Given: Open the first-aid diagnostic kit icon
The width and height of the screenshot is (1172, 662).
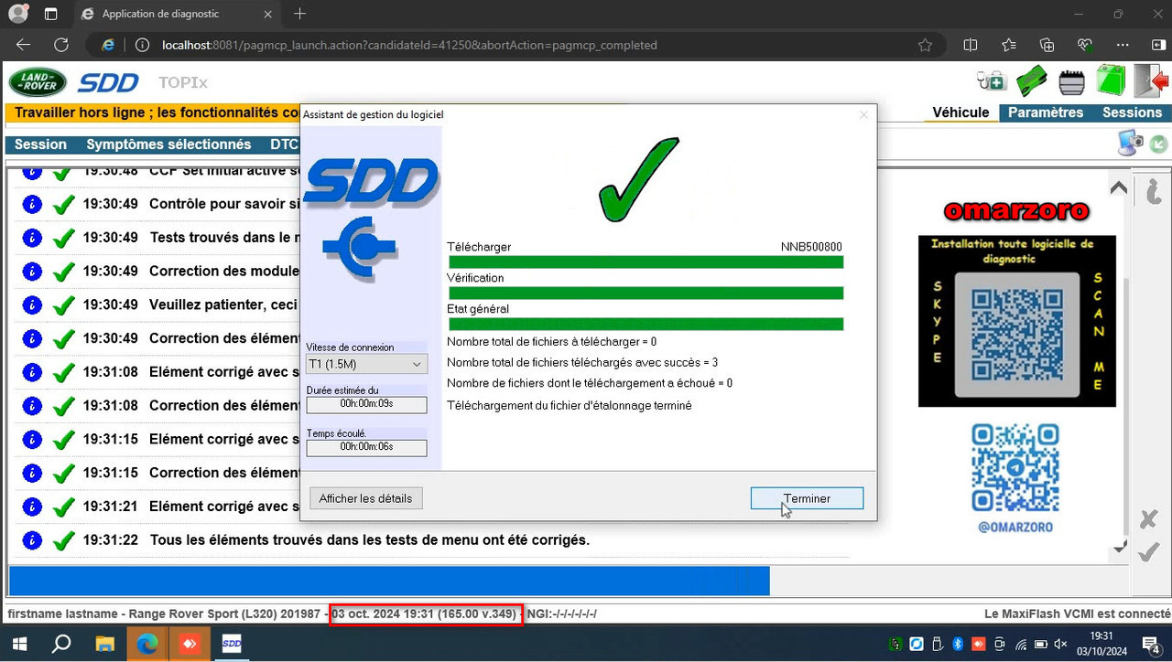Looking at the screenshot, I should (x=992, y=81).
